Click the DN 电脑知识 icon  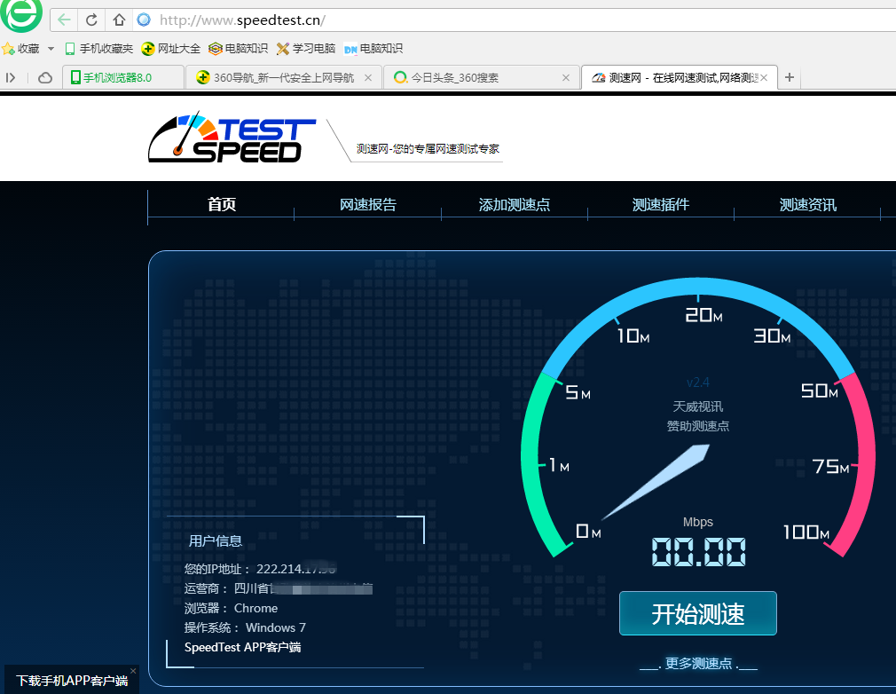[x=350, y=49]
